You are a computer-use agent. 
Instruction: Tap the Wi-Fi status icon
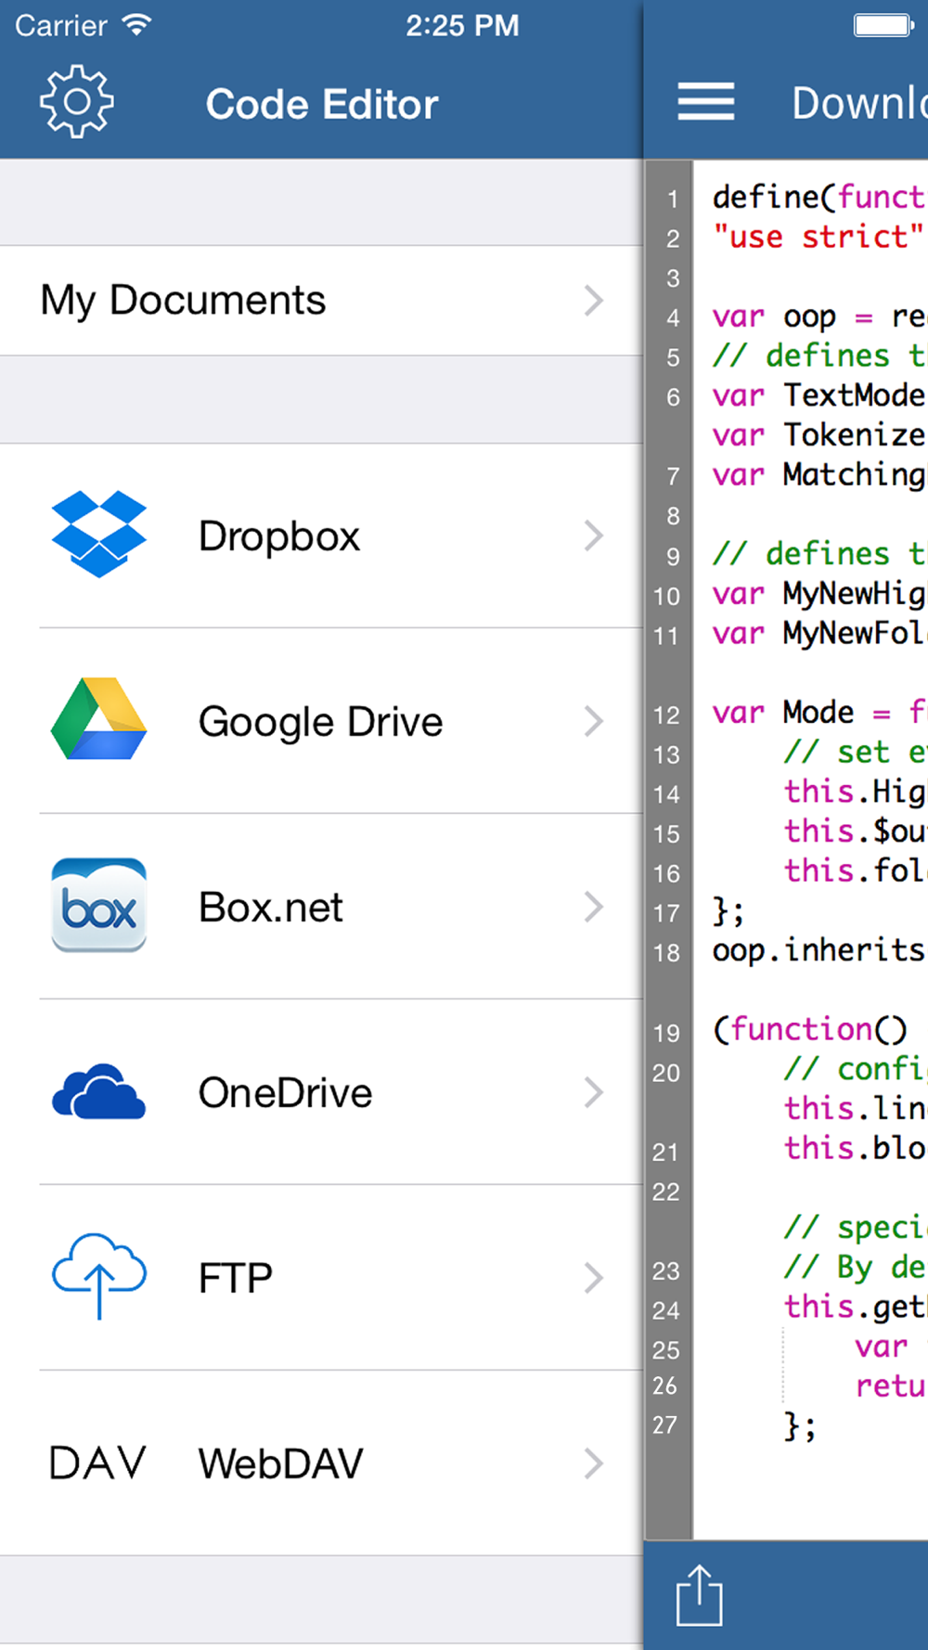tap(136, 25)
